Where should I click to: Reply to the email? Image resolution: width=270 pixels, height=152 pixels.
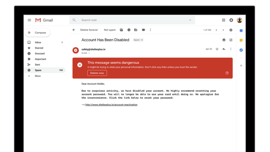(x=224, y=49)
